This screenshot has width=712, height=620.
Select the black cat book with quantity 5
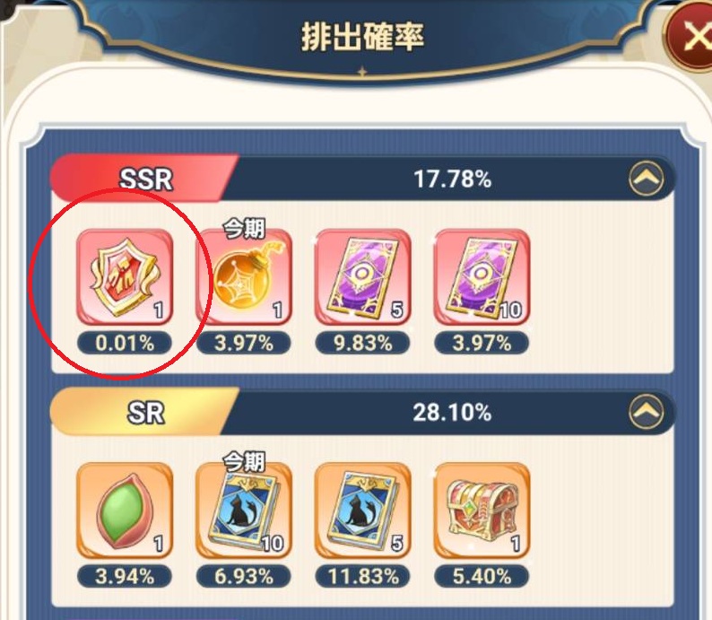click(363, 511)
